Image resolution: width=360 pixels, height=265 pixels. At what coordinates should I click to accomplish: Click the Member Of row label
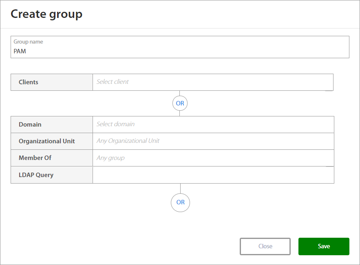(x=35, y=158)
